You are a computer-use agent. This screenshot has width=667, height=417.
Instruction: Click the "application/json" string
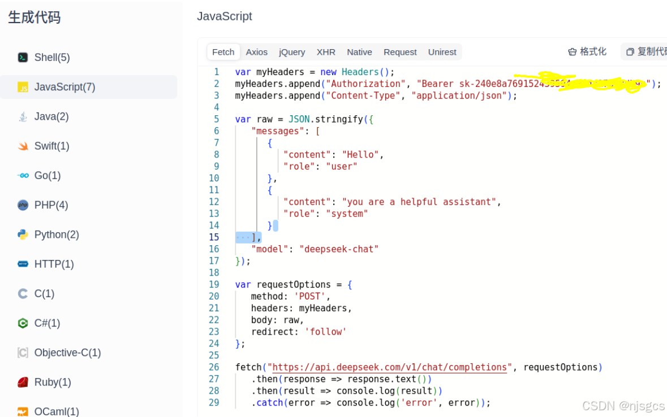point(459,95)
